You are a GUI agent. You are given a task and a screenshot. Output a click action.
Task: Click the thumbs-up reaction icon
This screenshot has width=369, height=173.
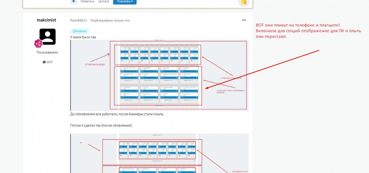click(x=243, y=2)
